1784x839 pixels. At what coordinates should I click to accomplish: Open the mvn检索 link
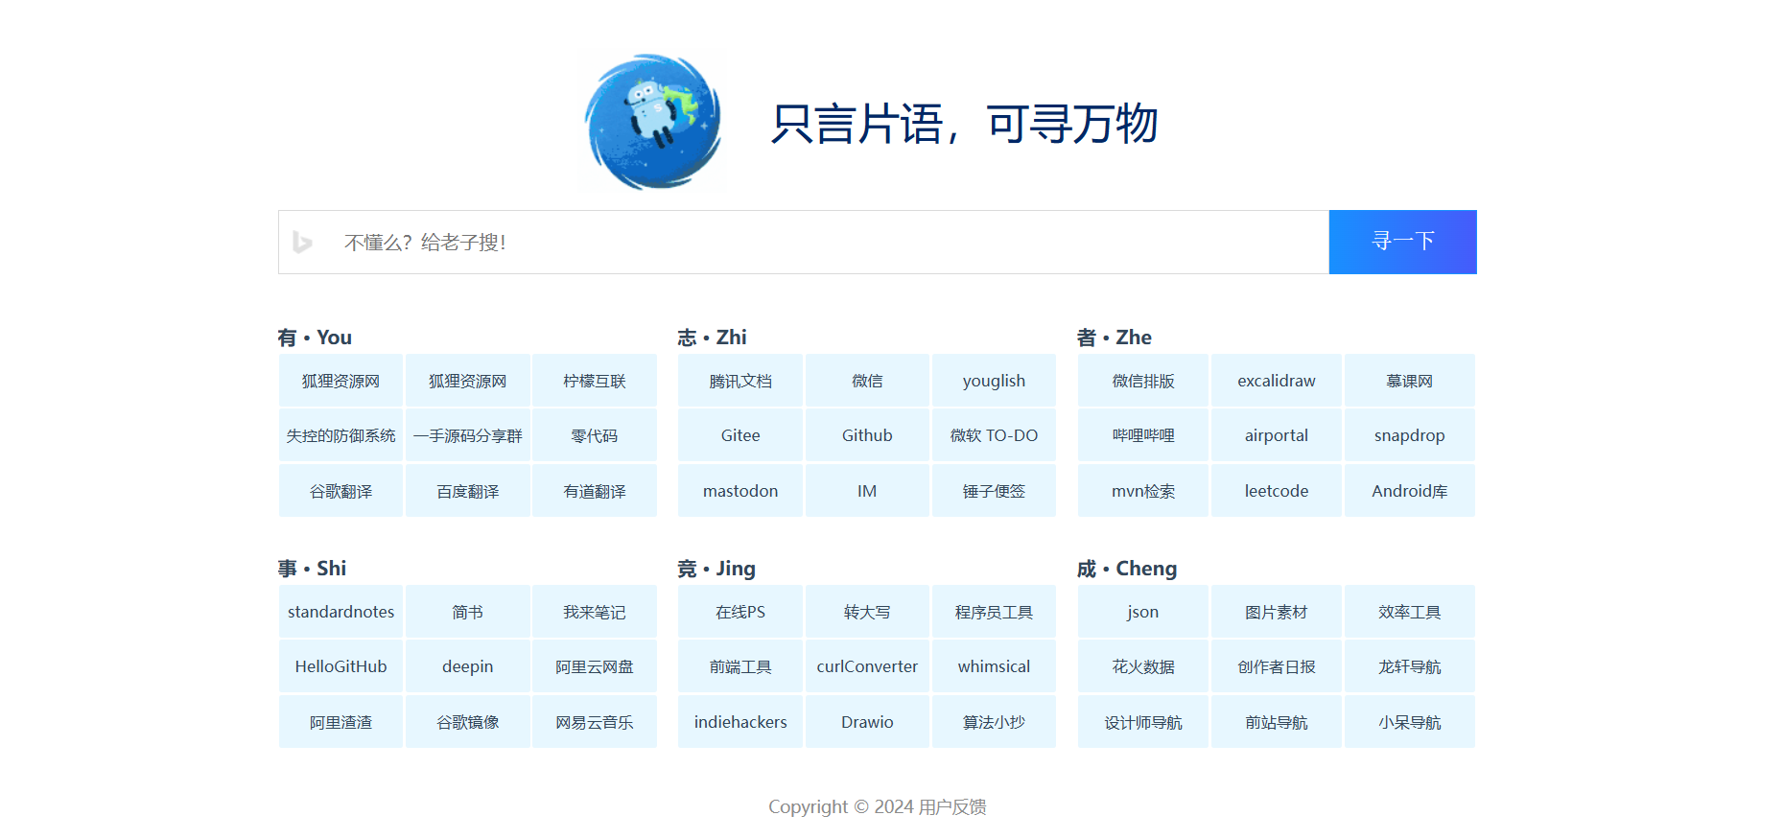[1143, 491]
